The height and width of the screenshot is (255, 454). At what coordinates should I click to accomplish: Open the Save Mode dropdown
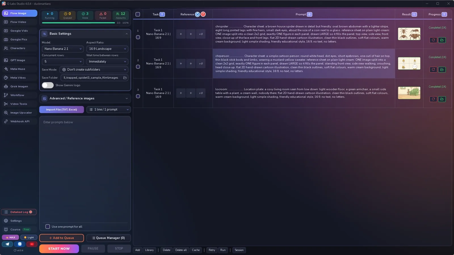[x=94, y=70]
